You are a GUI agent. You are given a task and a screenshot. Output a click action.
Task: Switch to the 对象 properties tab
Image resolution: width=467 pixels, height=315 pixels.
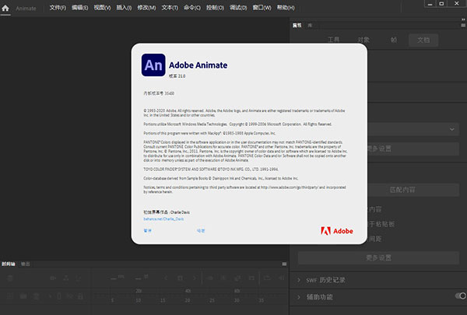364,38
